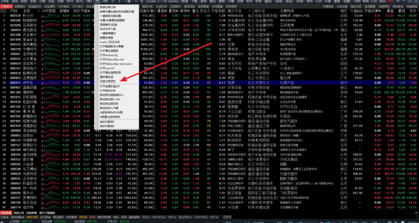Choose 打开通达信根目录 menu item

click(110, 72)
